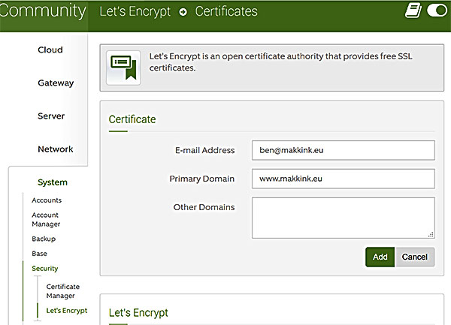
Task: Collapse the System menu category
Action: pyautogui.click(x=53, y=182)
